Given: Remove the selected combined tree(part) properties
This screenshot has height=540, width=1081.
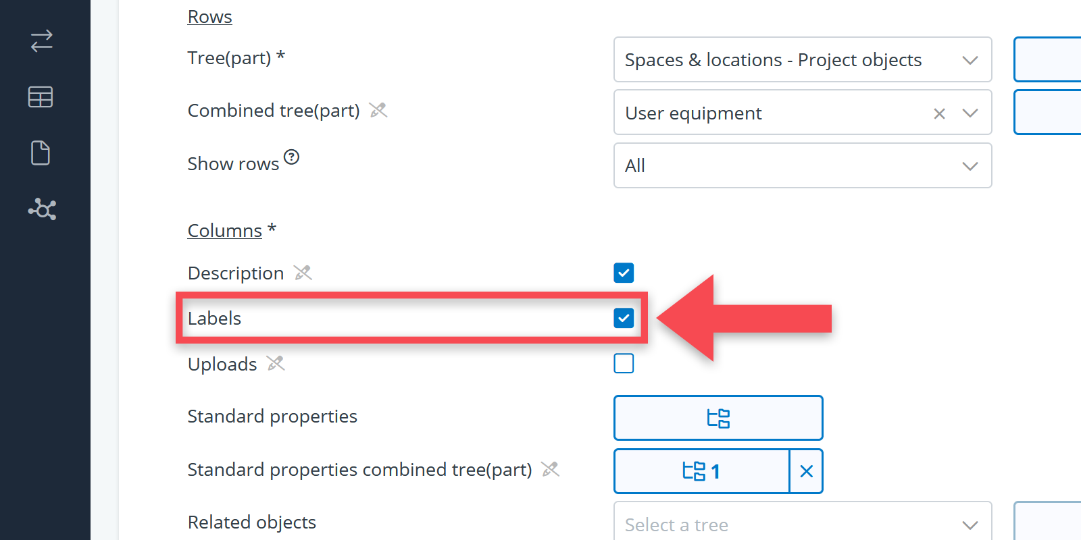Looking at the screenshot, I should click(806, 471).
